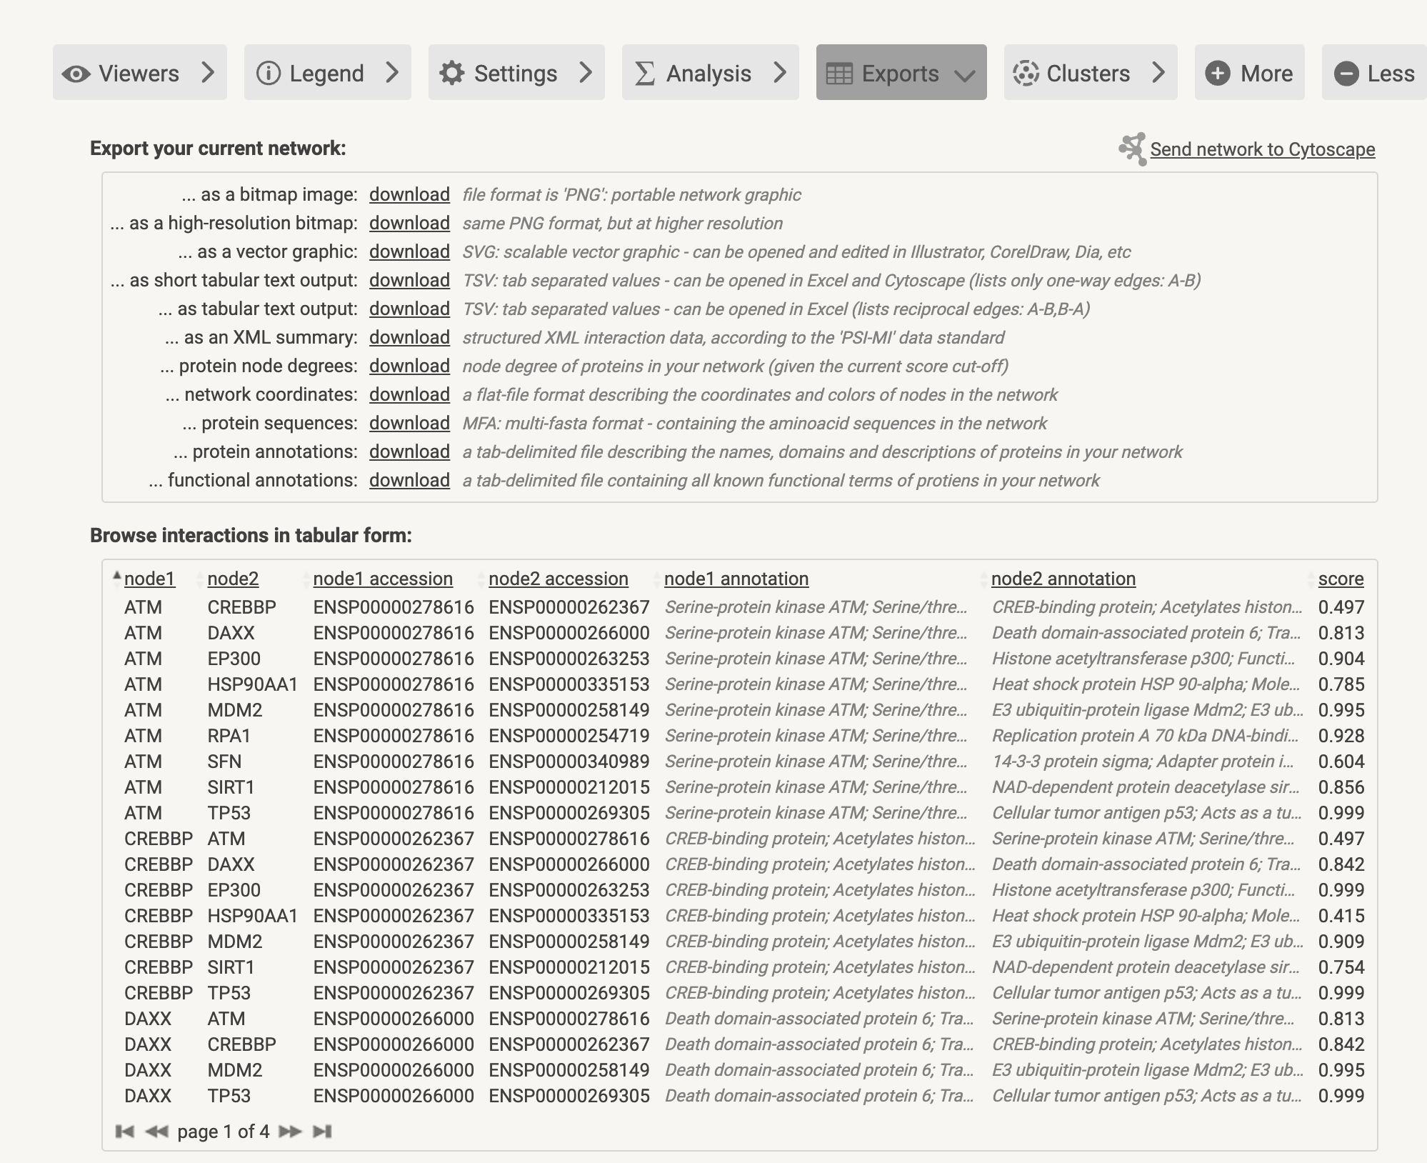The width and height of the screenshot is (1427, 1163).
Task: Go to the first page of interactions
Action: click(x=124, y=1131)
